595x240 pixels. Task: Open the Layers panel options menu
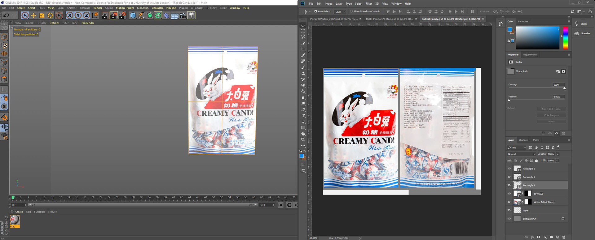(x=569, y=140)
